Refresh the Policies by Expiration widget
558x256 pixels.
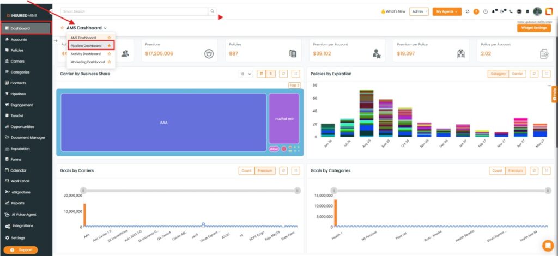coord(534,74)
